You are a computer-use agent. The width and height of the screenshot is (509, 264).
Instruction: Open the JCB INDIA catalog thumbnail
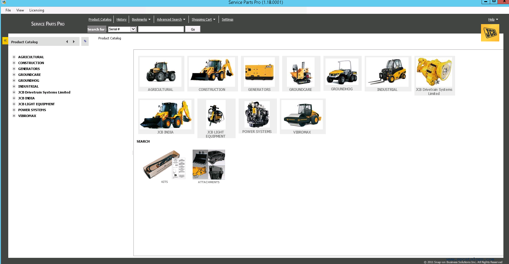tap(166, 115)
